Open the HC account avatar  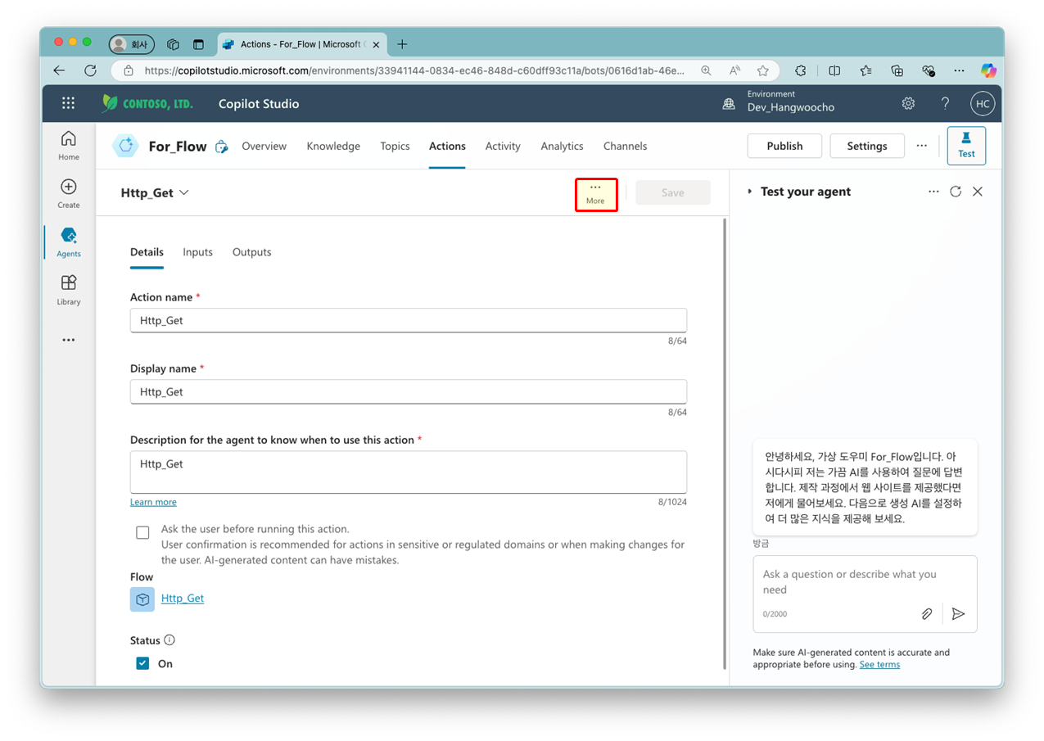(x=982, y=103)
